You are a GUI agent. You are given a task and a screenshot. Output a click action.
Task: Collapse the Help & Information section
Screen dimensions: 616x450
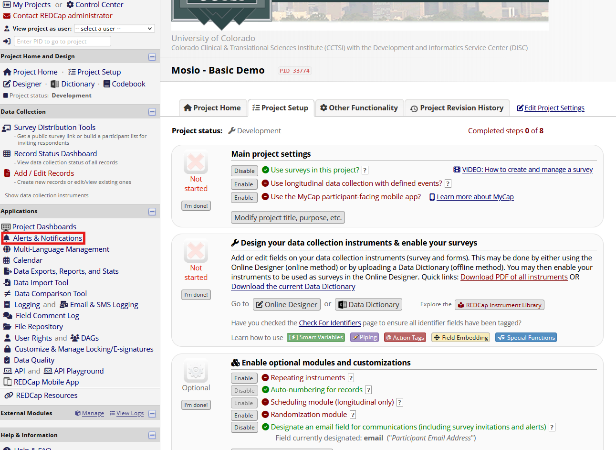pos(152,435)
